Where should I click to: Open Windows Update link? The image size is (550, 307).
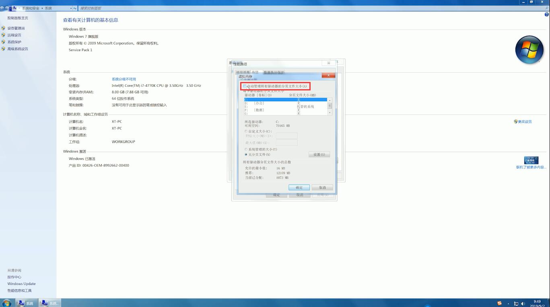(21, 284)
